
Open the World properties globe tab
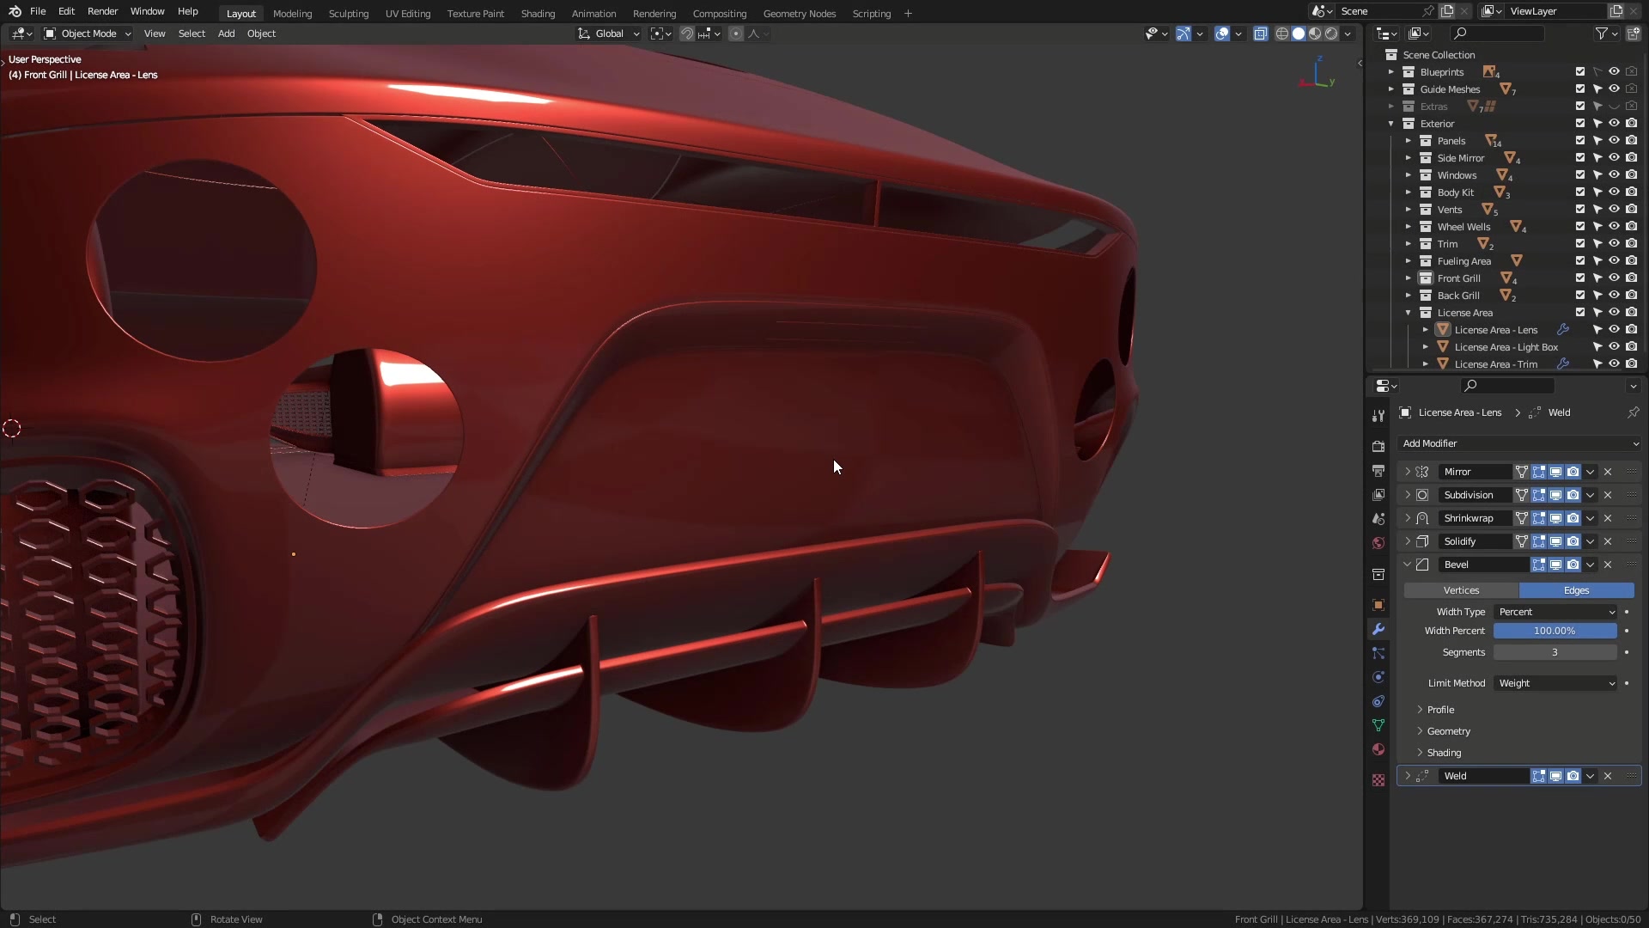pos(1378,543)
